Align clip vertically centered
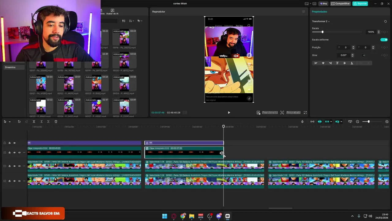 point(345,63)
